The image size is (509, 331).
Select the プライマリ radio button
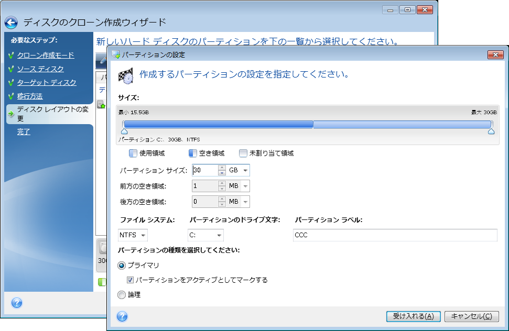pos(122,266)
